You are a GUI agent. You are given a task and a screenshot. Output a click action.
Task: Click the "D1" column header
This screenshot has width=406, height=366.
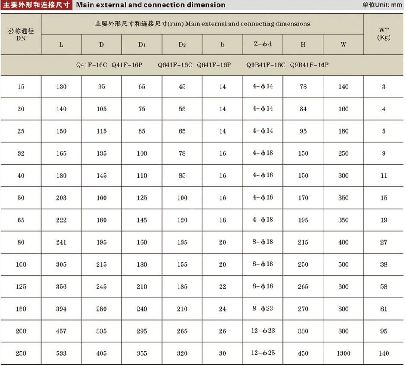click(141, 44)
